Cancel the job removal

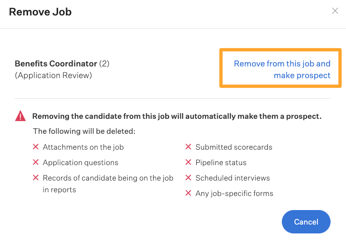(306, 222)
